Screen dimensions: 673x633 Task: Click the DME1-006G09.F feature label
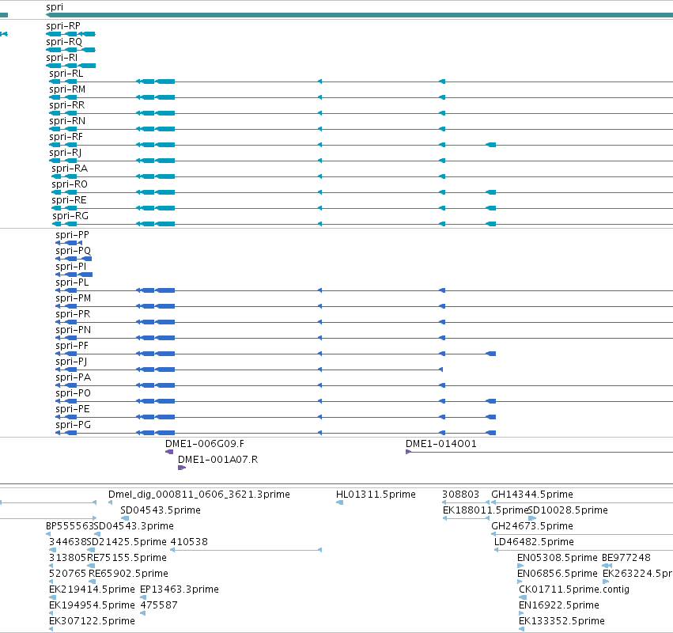(205, 444)
